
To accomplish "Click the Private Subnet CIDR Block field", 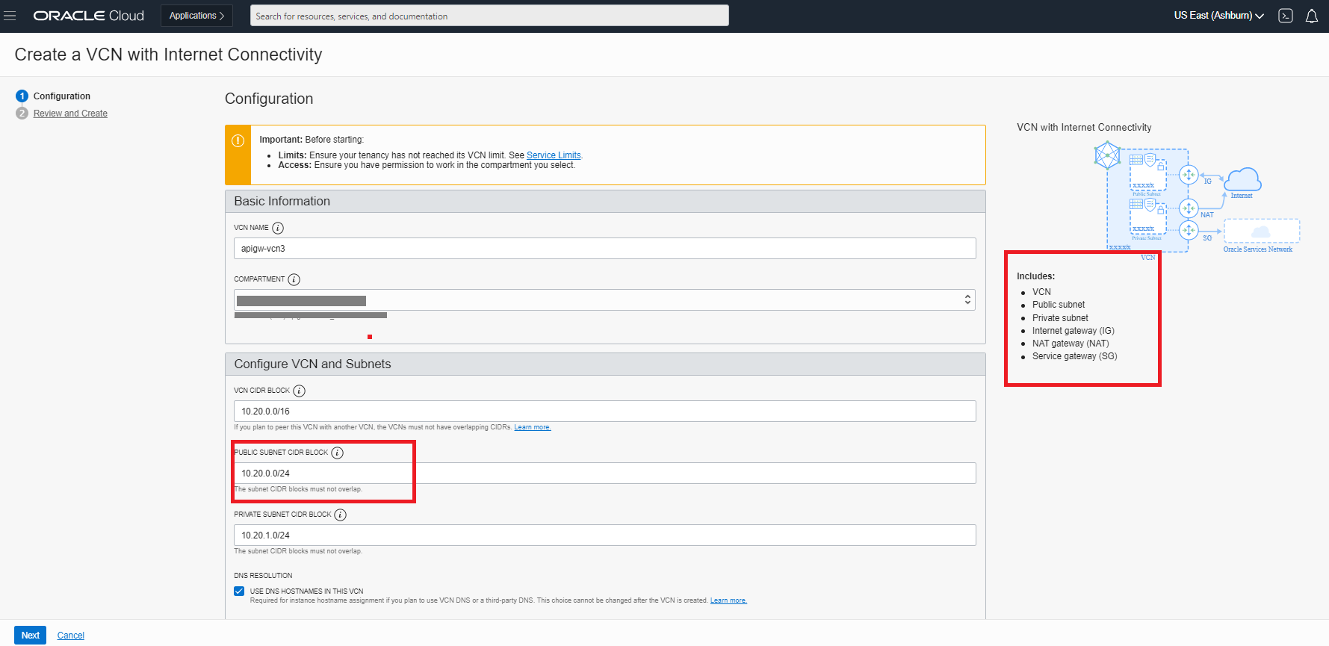I will point(604,535).
